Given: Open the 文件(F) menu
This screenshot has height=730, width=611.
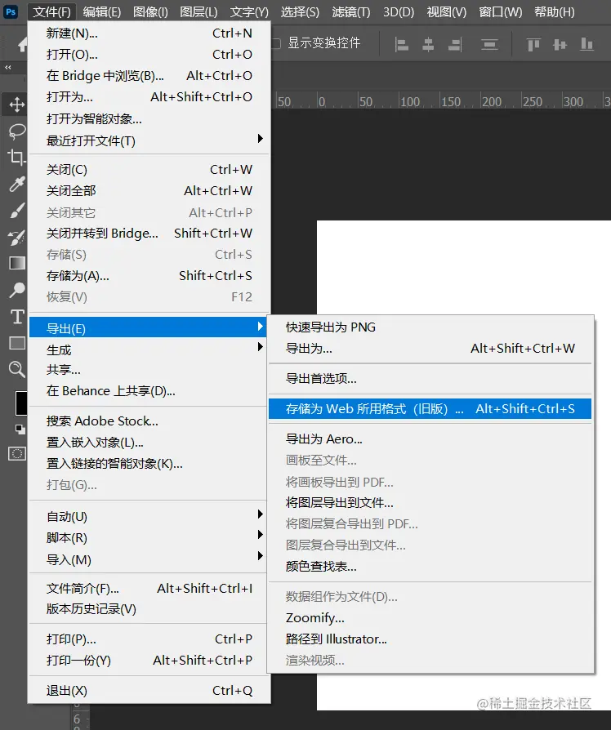Looking at the screenshot, I should [x=51, y=11].
